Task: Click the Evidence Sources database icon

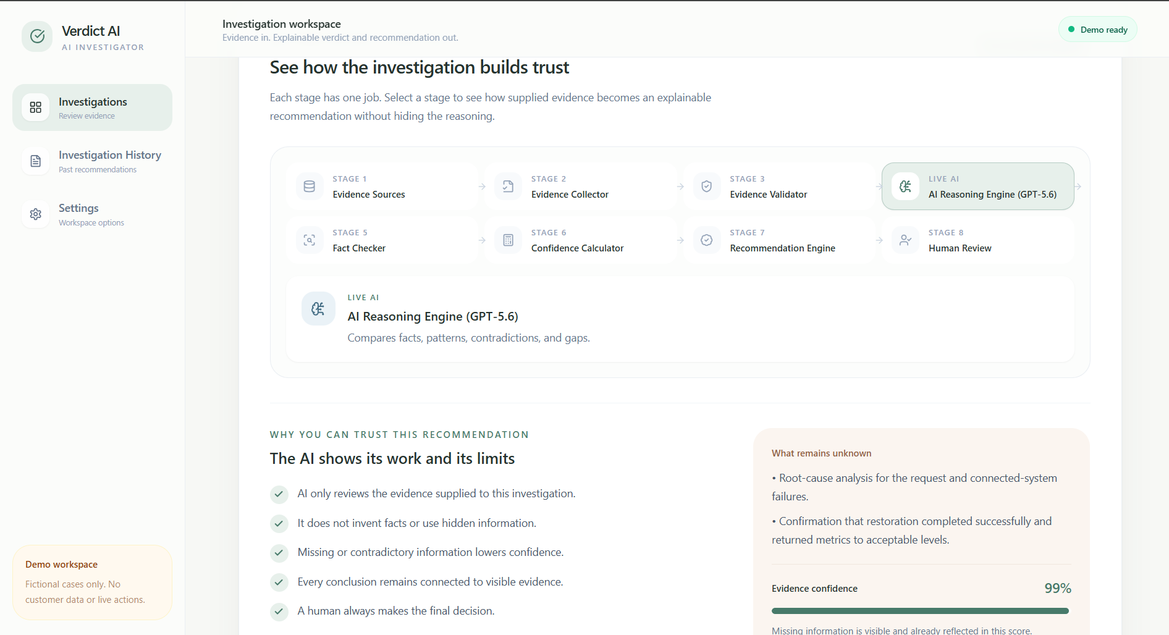Action: (310, 187)
